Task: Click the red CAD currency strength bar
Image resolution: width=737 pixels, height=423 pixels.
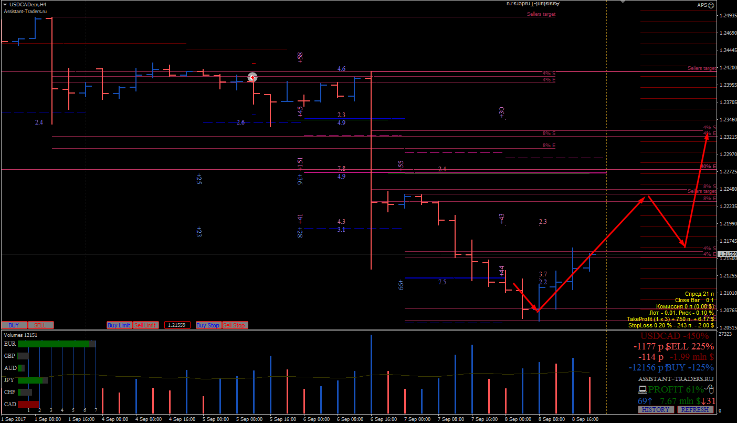Action: 28,404
